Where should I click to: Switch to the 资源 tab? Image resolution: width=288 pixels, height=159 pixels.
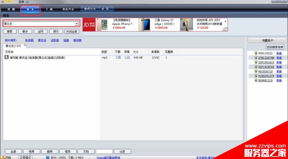point(11,9)
